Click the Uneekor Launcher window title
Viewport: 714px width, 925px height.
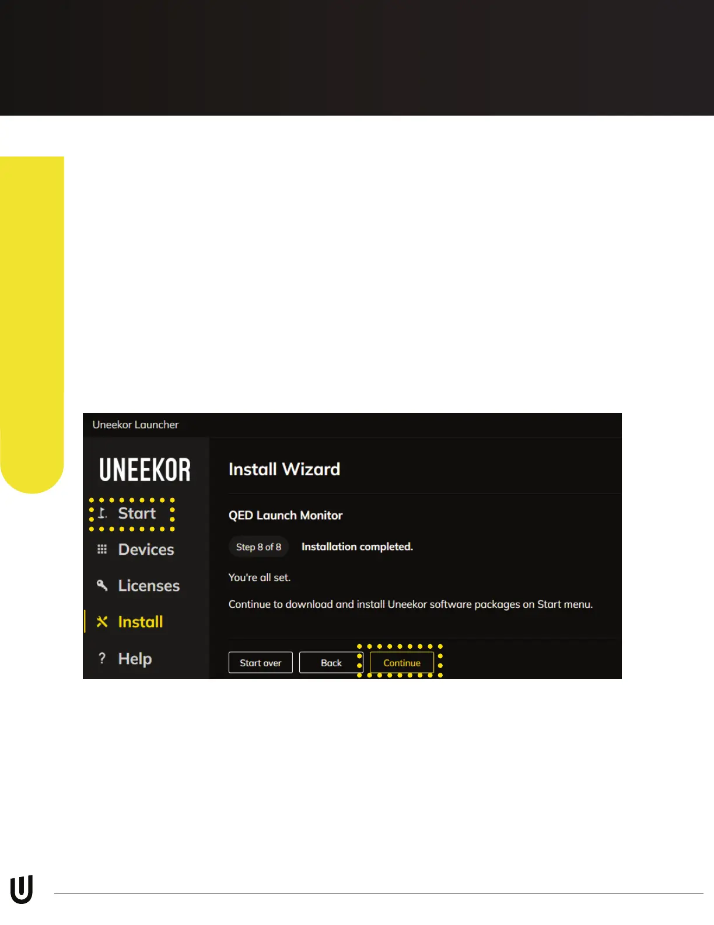135,425
